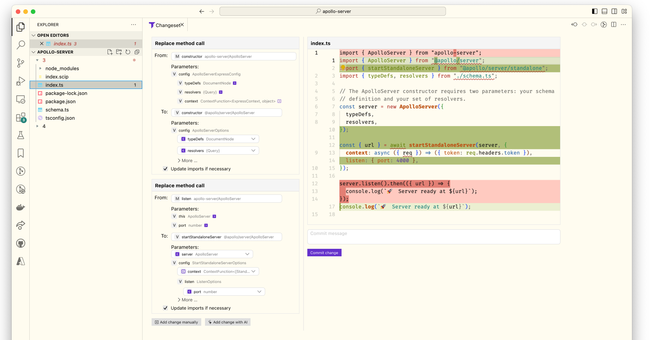
Task: Click link icon next to this ApolloServer
Action: click(x=214, y=217)
